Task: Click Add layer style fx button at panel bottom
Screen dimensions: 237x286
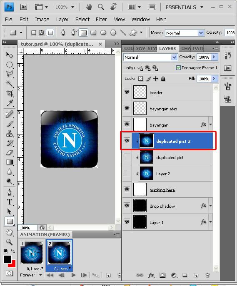Action: (x=151, y=275)
